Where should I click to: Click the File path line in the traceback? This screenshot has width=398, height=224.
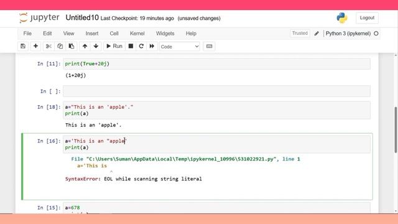185,159
